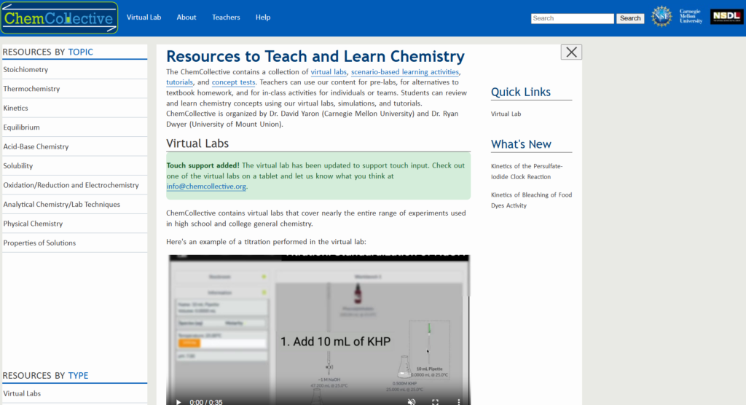Open the Virtual Lab quick link
The width and height of the screenshot is (746, 405).
point(506,114)
